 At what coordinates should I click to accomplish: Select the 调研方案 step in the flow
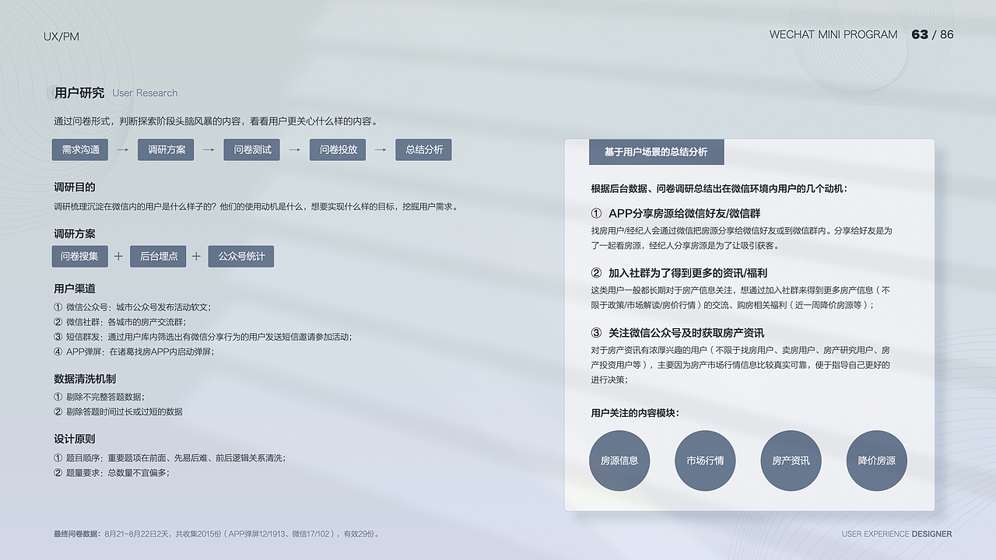166,149
